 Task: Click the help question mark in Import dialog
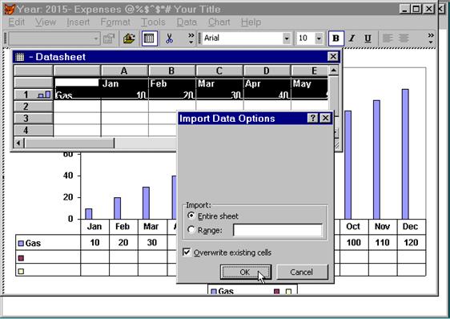[x=312, y=118]
